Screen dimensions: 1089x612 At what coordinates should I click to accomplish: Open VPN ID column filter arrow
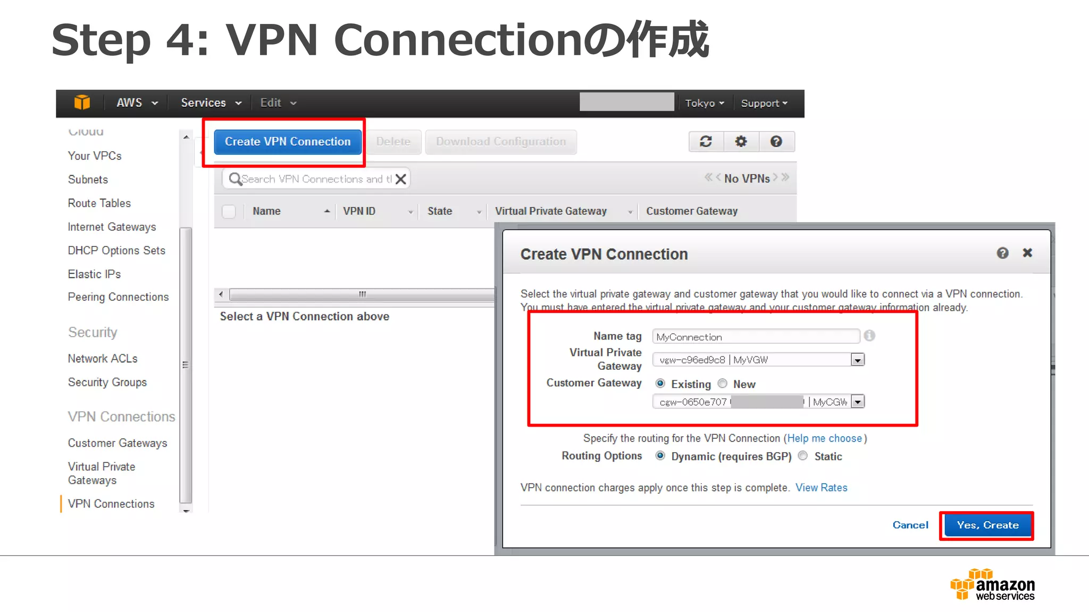pyautogui.click(x=410, y=212)
